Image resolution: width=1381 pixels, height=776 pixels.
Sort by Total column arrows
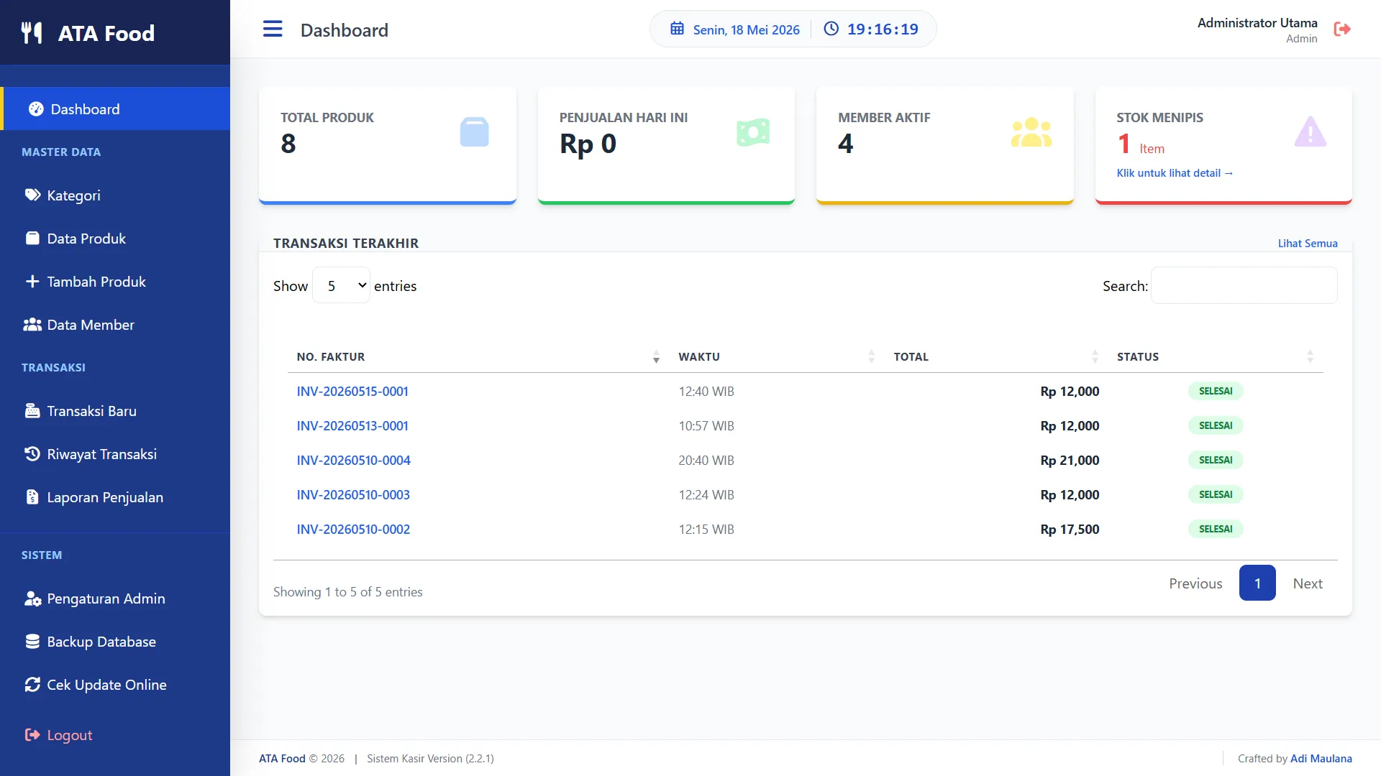coord(1095,357)
